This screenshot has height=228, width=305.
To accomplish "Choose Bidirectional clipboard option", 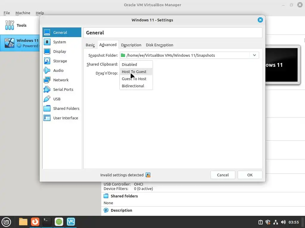I will click(136, 86).
